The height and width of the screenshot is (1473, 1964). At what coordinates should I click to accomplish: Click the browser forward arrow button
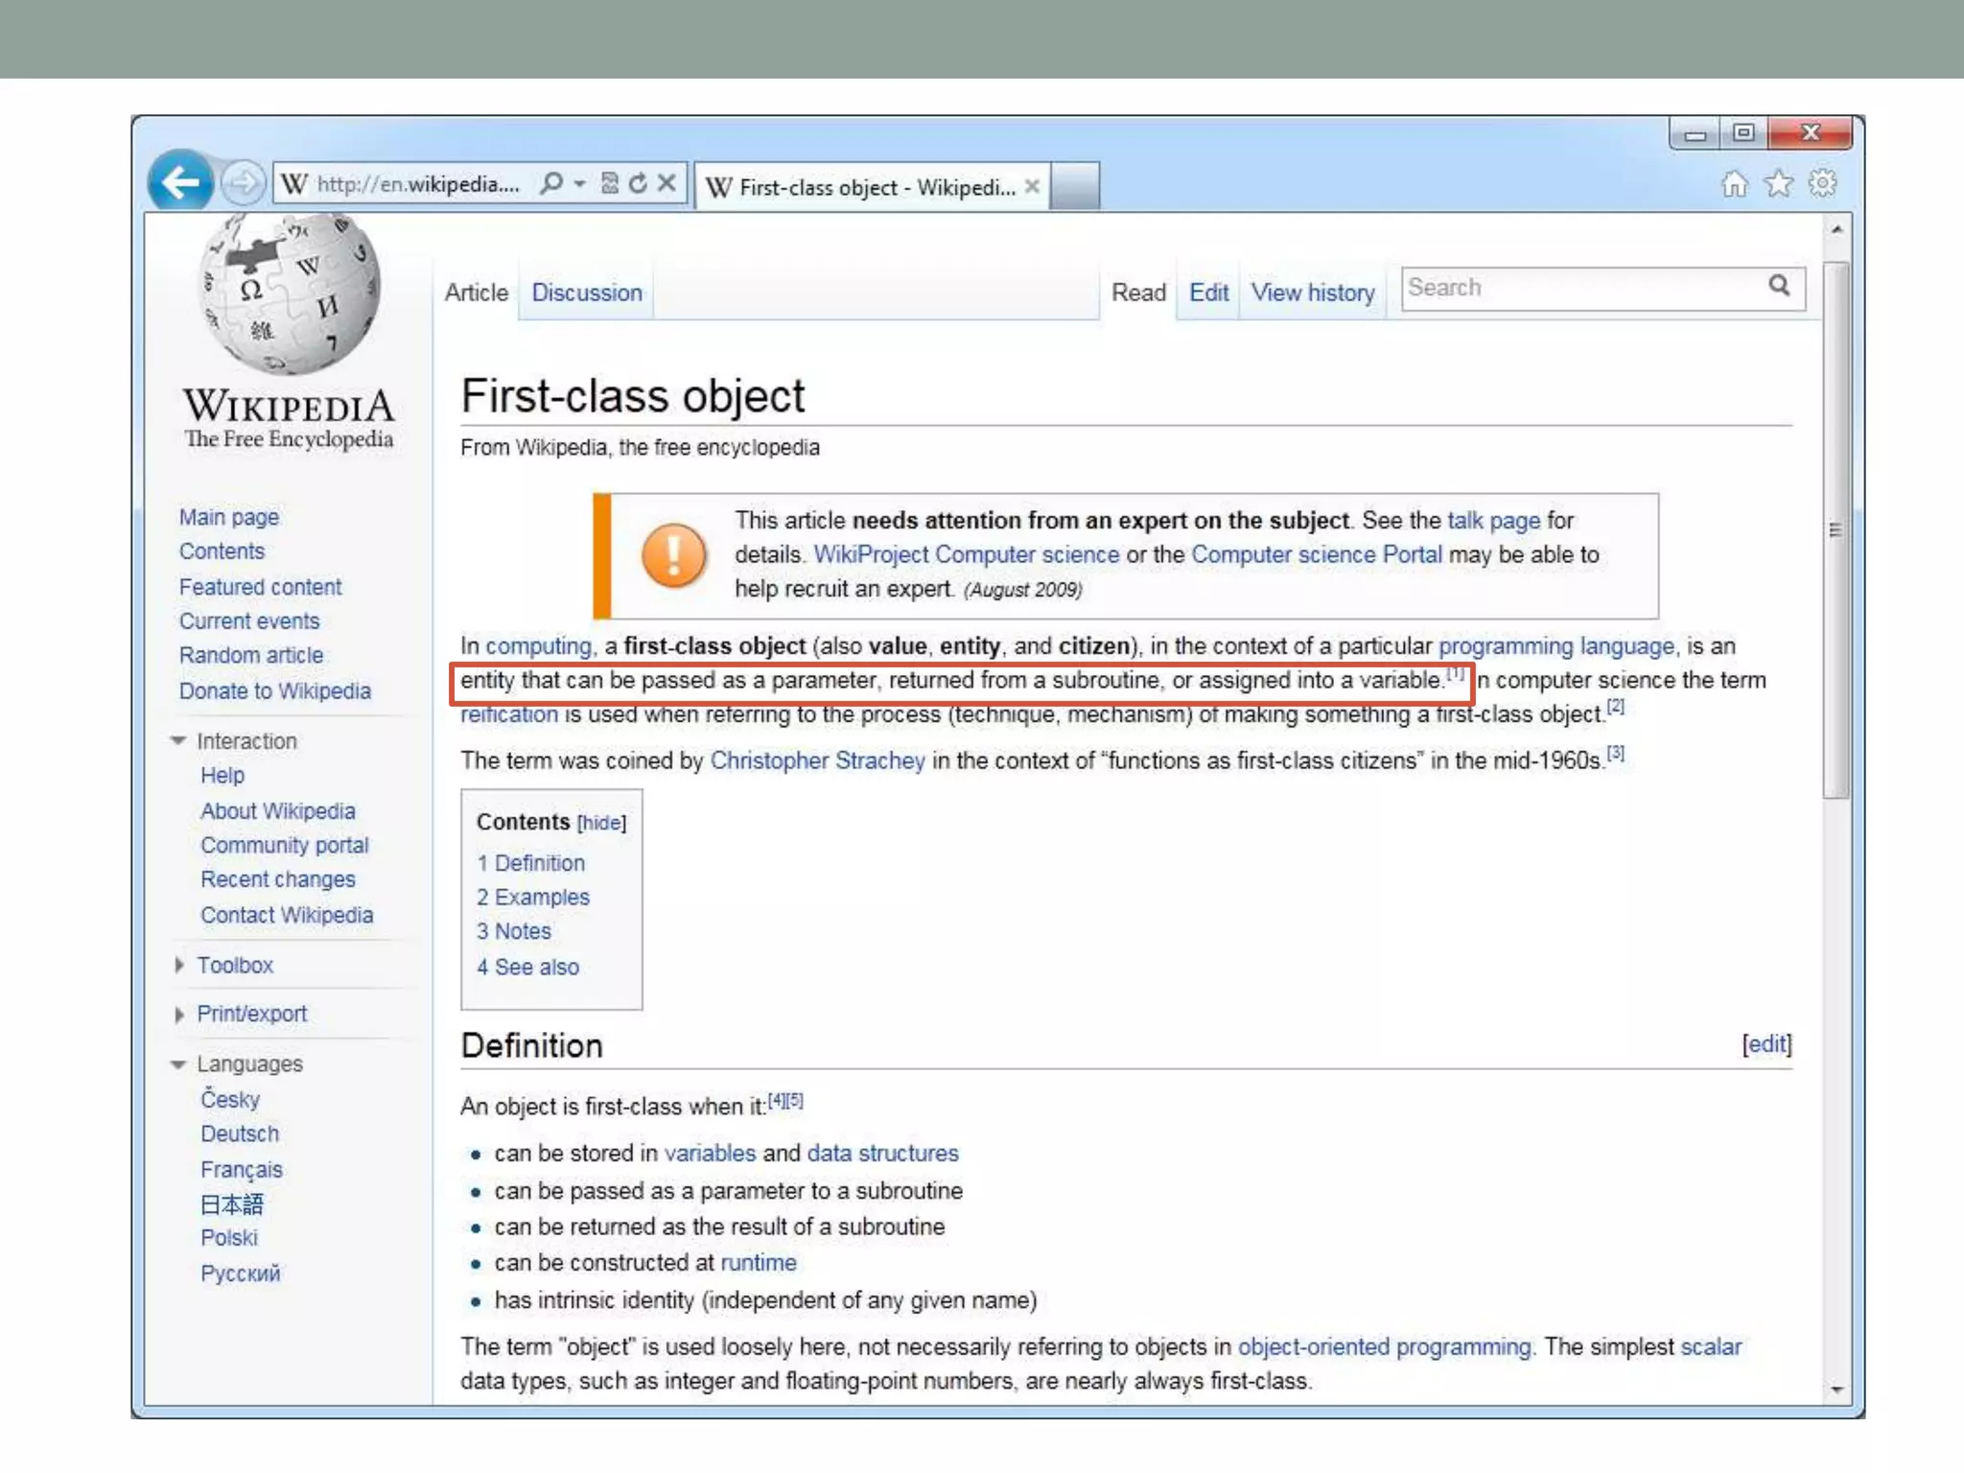click(x=244, y=182)
